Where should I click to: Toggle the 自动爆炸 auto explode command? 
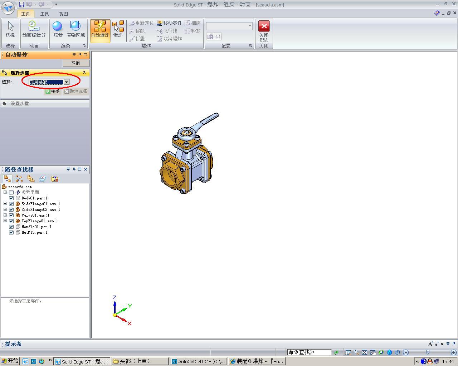point(100,30)
